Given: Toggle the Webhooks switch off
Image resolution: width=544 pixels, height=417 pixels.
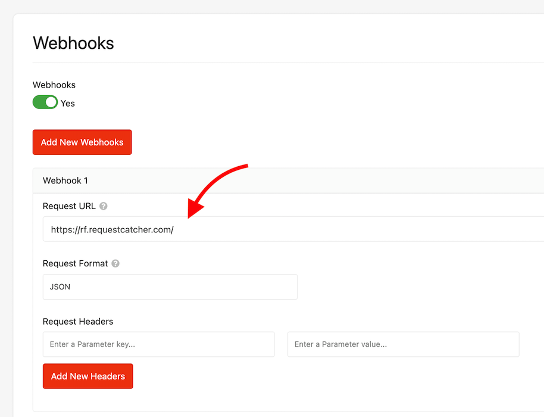Looking at the screenshot, I should tap(45, 102).
